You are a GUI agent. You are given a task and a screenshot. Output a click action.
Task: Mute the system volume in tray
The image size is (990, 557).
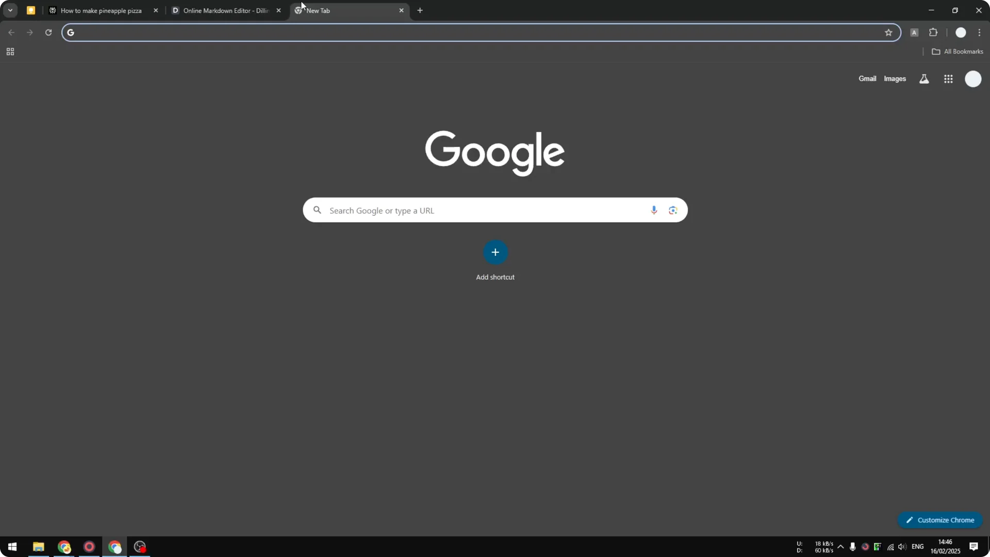pos(903,547)
